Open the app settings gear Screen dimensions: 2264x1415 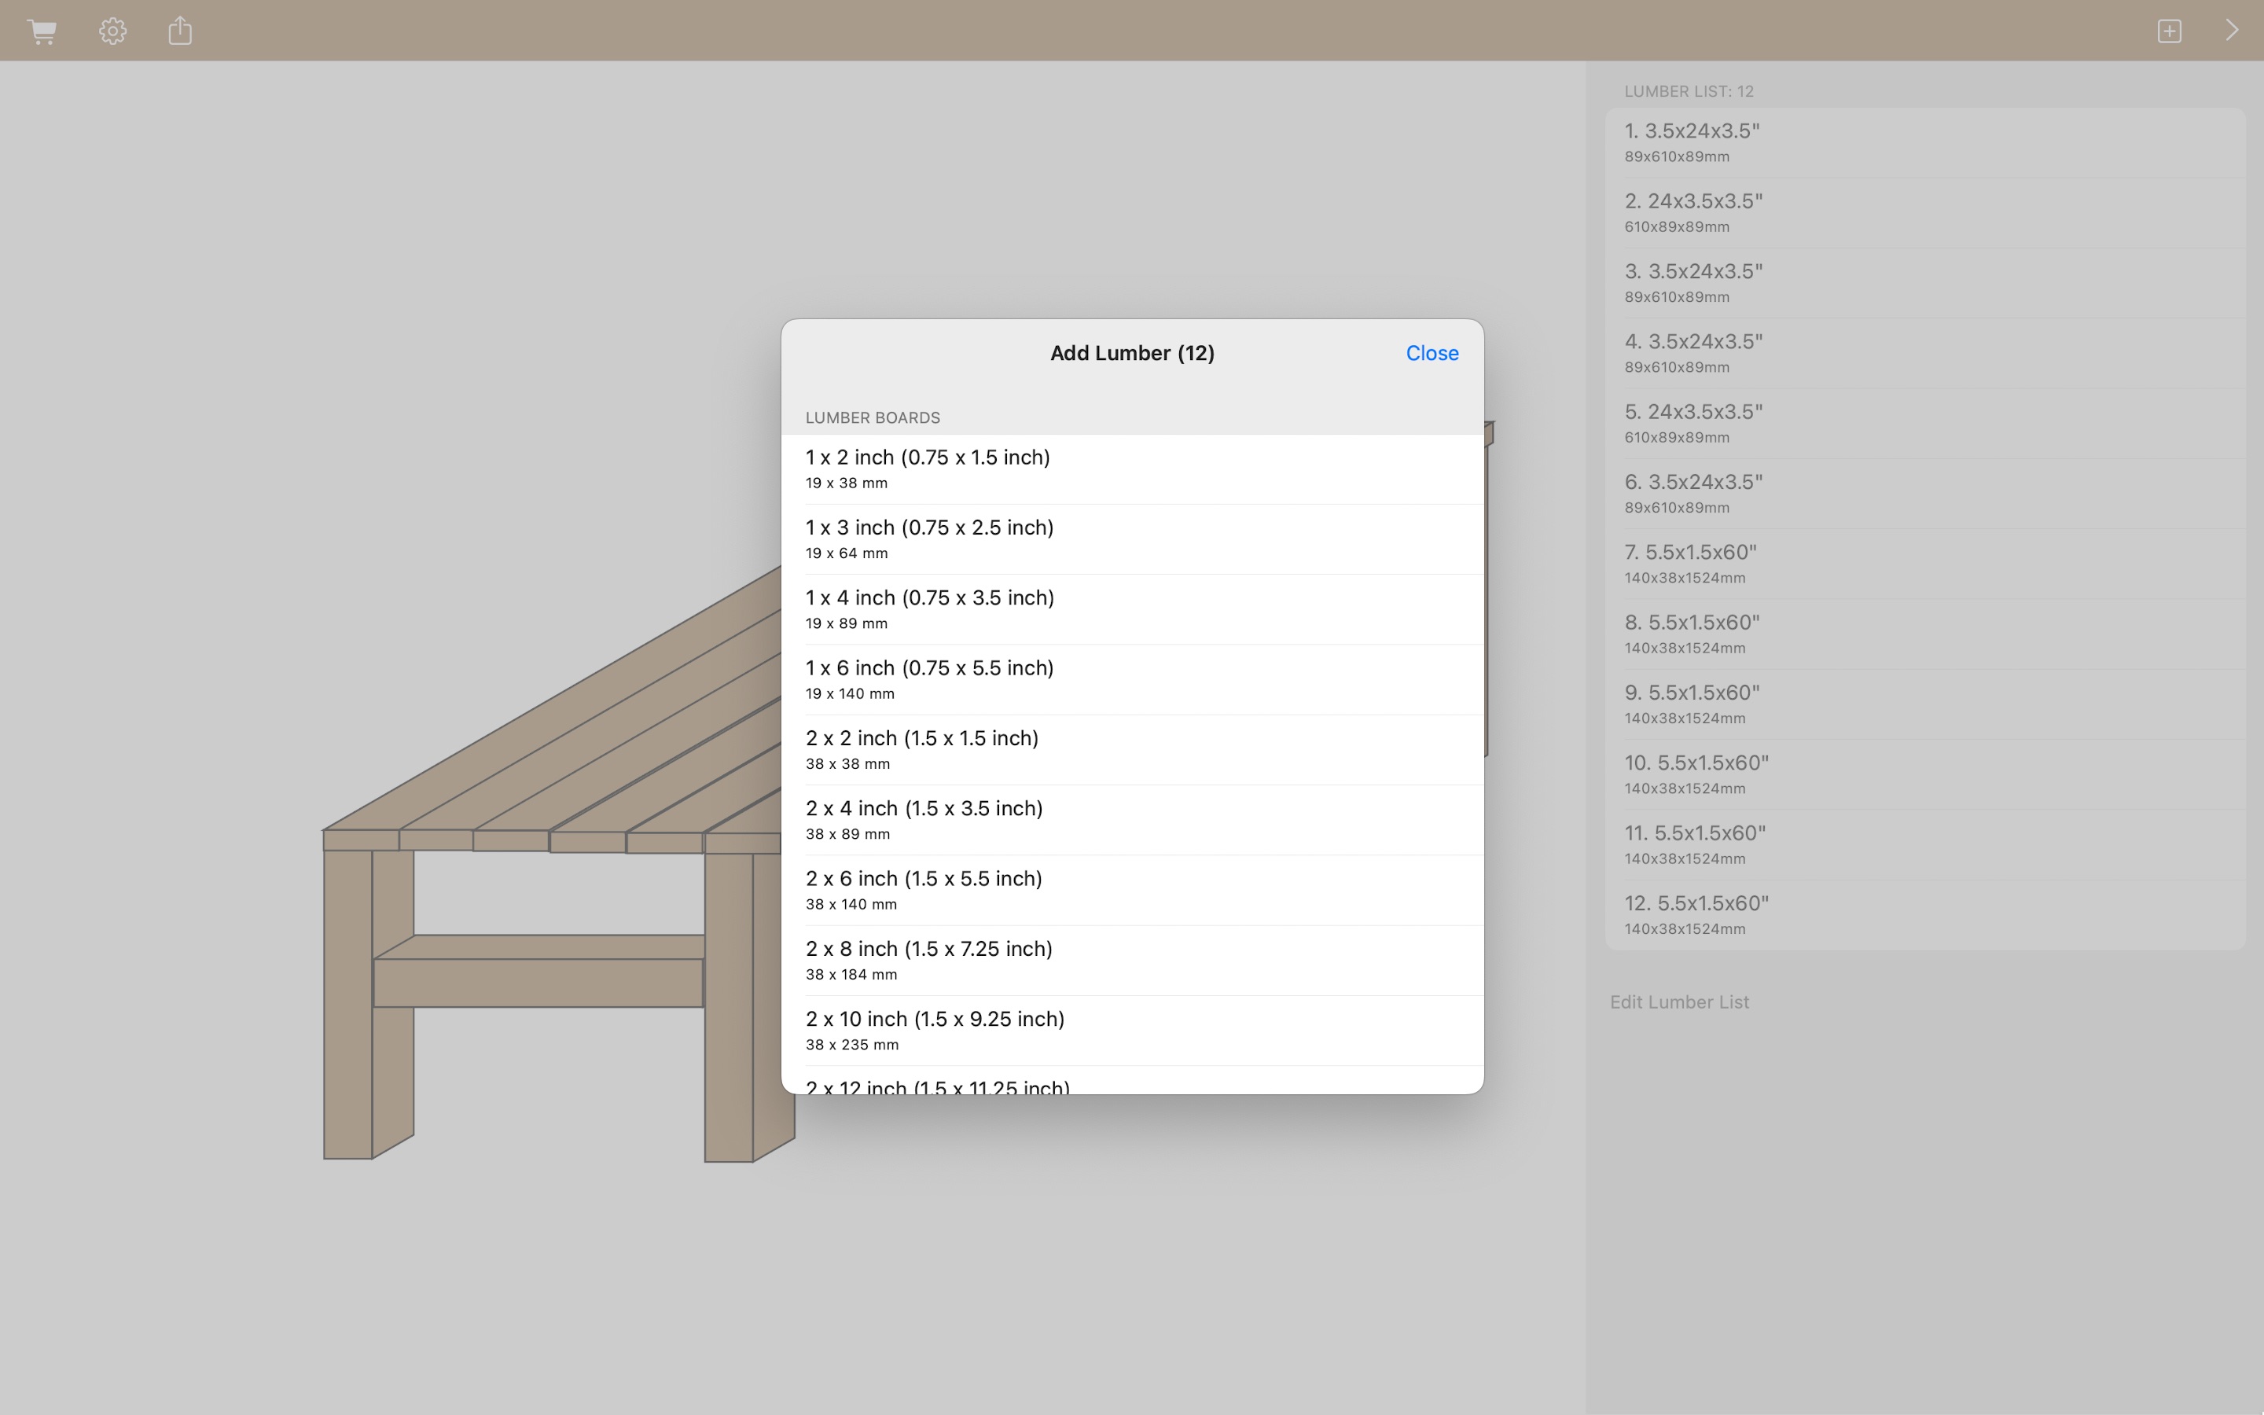112,30
